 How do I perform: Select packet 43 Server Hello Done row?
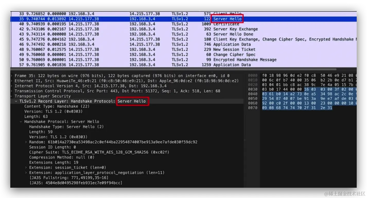click(183, 34)
